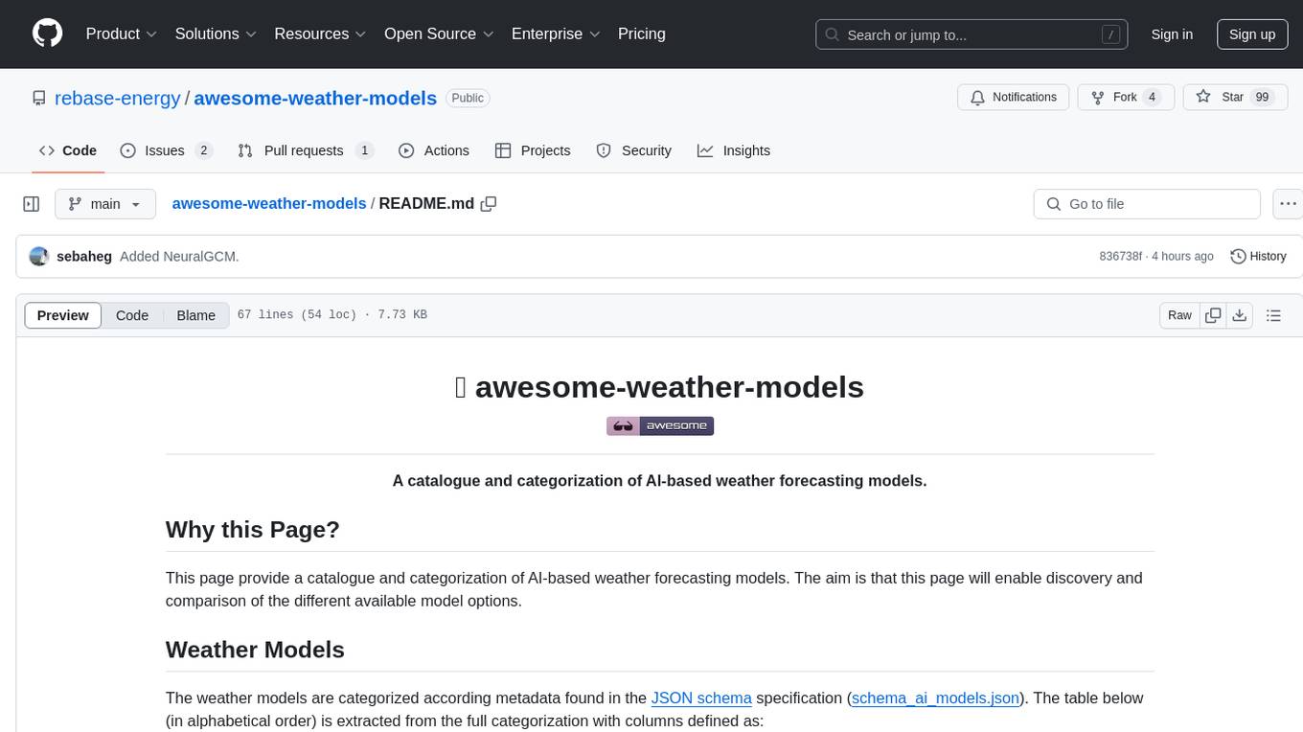Open the GitHub home logo
The image size is (1303, 732).
point(47,34)
